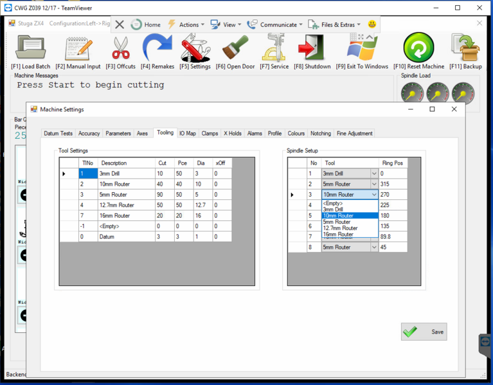Click F9 Exit To Windows icon
The height and width of the screenshot is (385, 493).
[362, 49]
